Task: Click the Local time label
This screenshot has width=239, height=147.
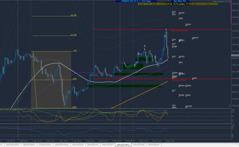Action: point(145,4)
